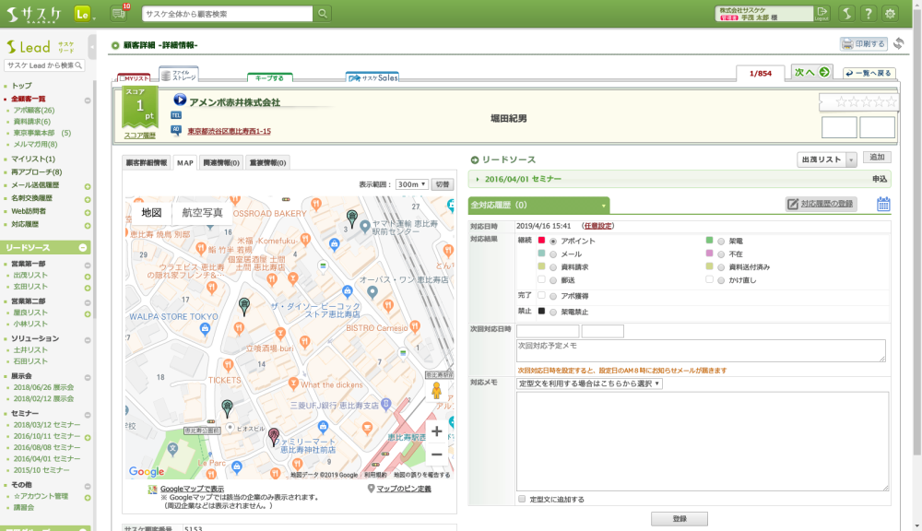Viewport: 922px width, 531px height.
Task: Open the スコア履歴 link
Action: click(x=139, y=135)
